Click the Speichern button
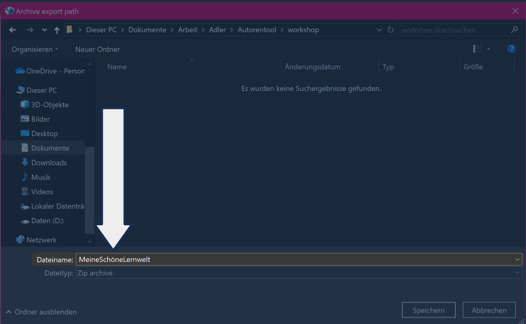 pyautogui.click(x=429, y=310)
